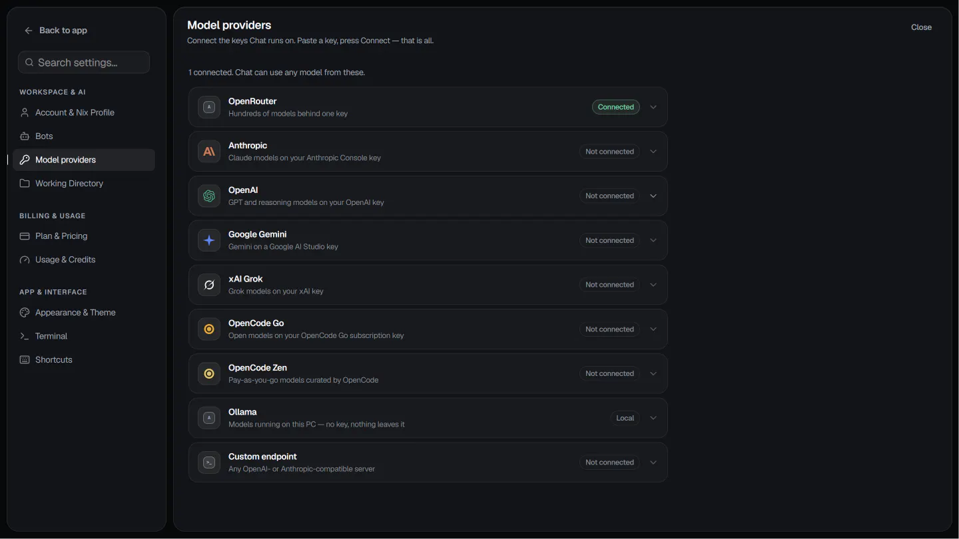Click the Shortcuts keyboard icon

point(25,360)
